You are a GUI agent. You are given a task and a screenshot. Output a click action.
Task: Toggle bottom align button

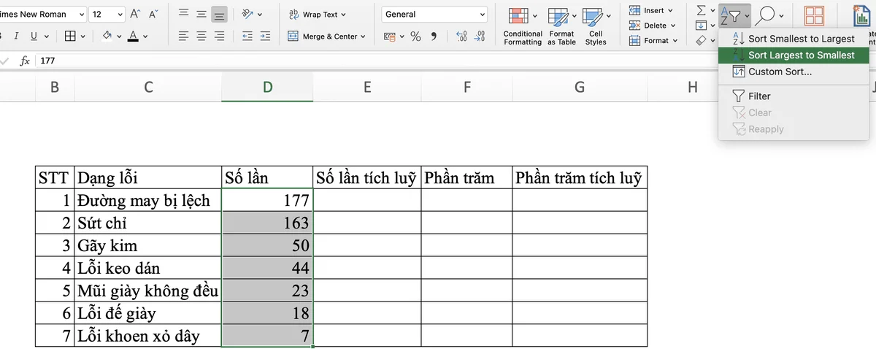219,14
